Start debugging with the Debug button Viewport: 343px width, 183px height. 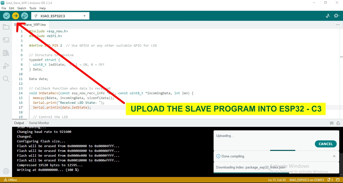(x=25, y=16)
